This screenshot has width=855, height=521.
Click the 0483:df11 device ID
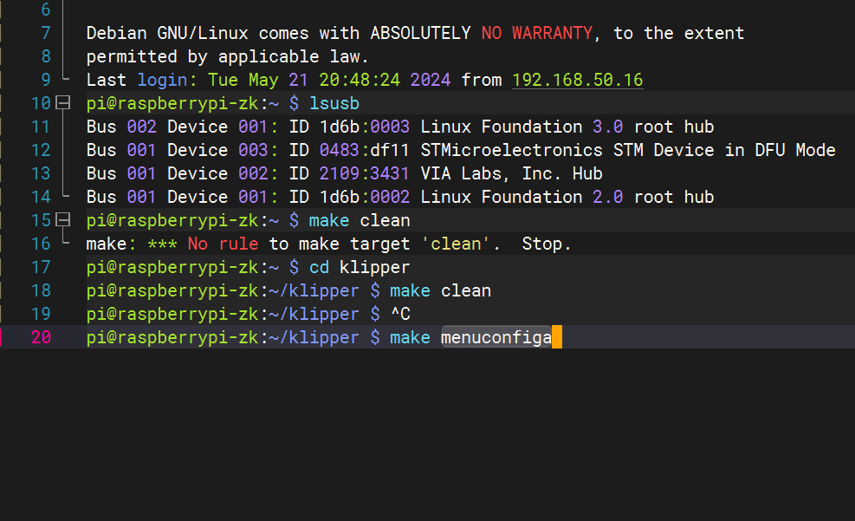(x=364, y=150)
